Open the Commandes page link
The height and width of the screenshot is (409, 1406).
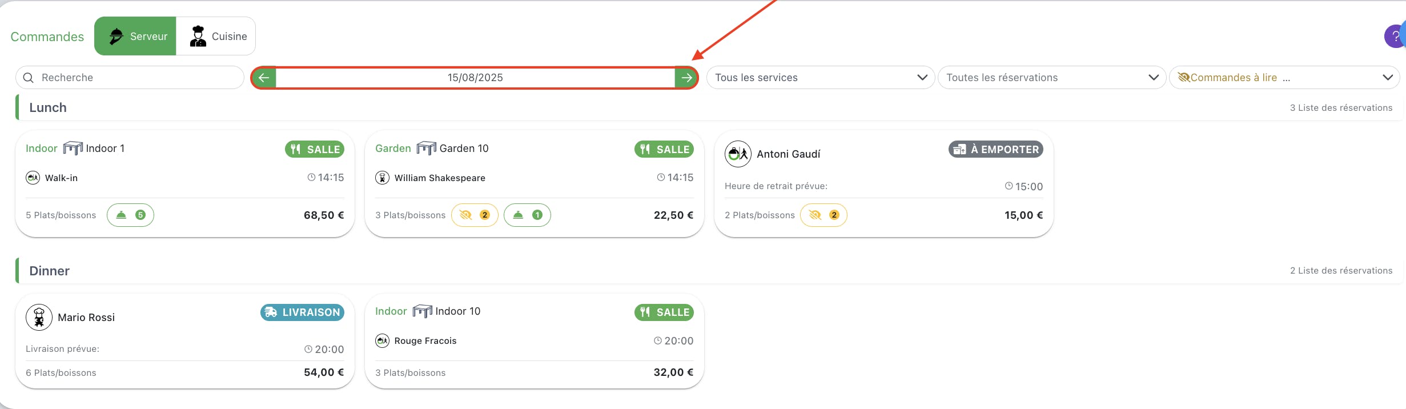point(47,37)
